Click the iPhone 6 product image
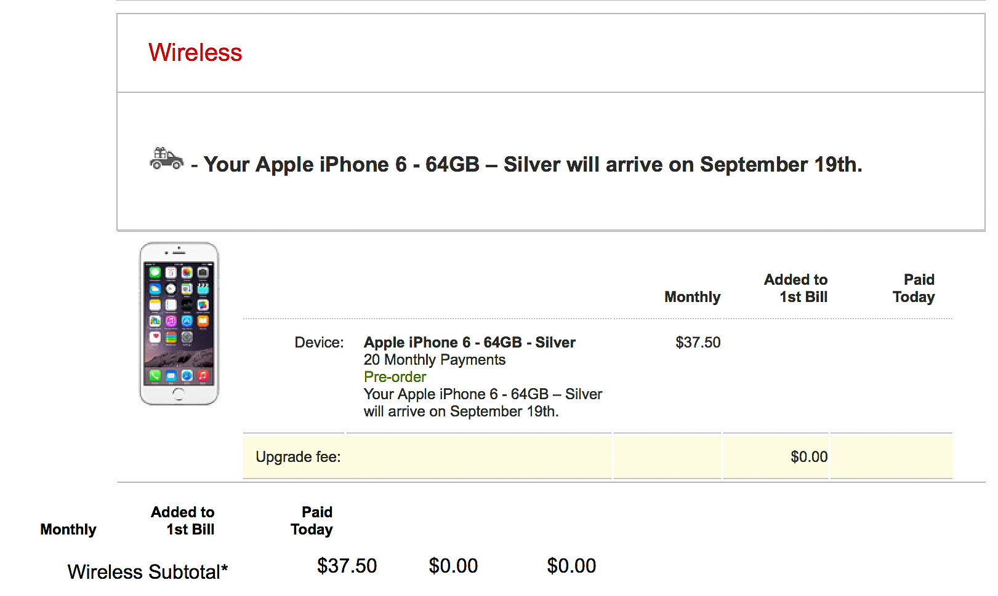The image size is (998, 596). [x=179, y=324]
